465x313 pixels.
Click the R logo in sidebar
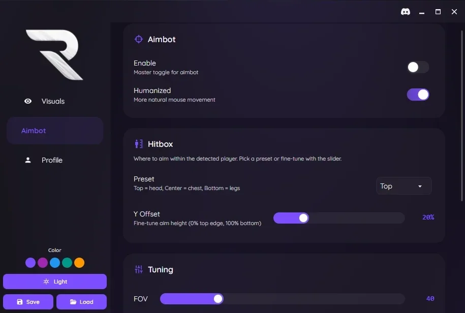click(x=54, y=54)
